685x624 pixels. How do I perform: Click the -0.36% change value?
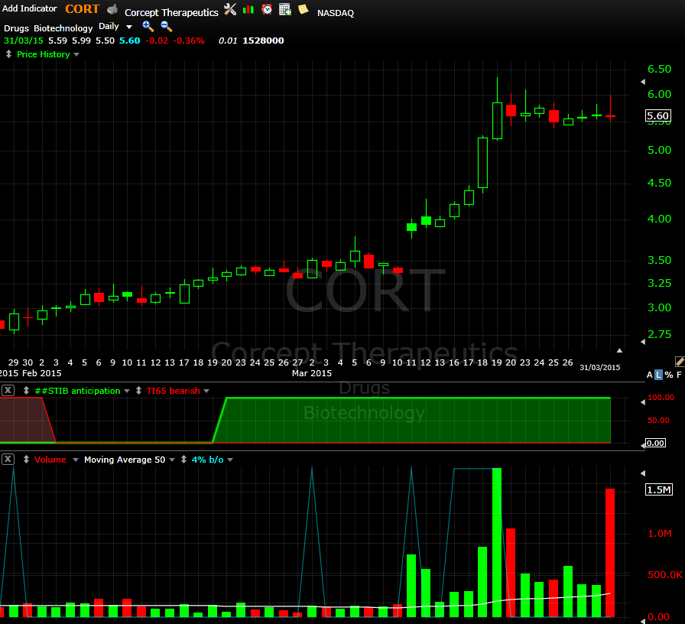[x=189, y=41]
